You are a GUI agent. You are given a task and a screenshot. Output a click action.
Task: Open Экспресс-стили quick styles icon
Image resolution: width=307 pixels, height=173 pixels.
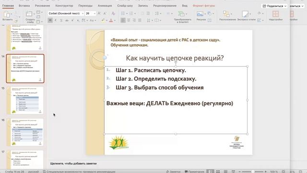(x=245, y=14)
